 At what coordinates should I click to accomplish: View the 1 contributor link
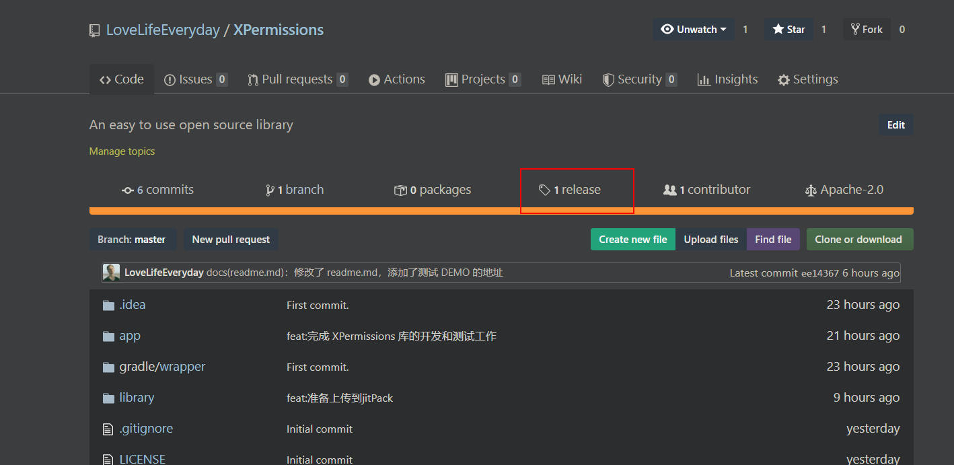coord(706,190)
